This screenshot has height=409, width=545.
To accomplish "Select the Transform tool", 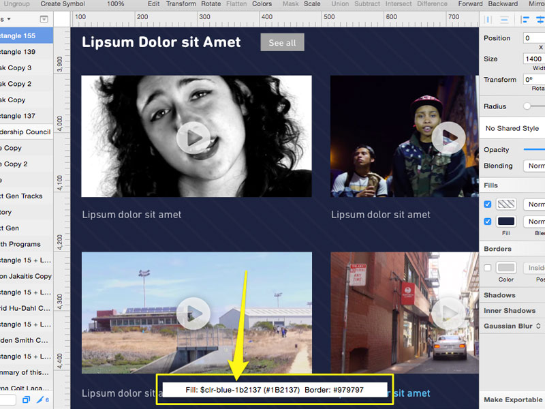I will (181, 4).
